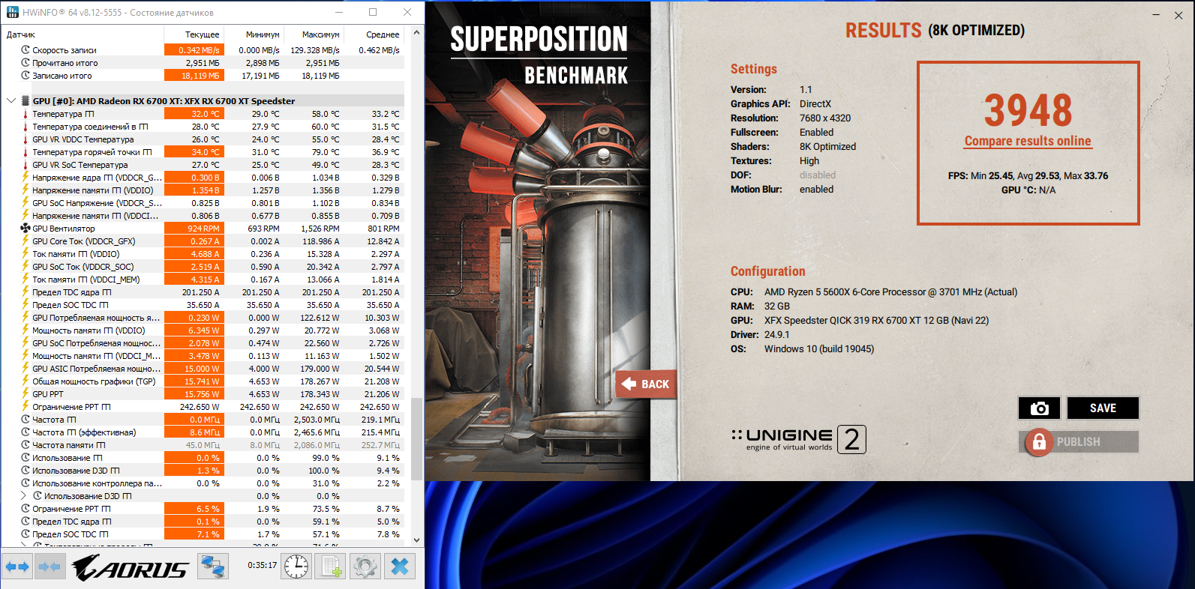Click the Среднее column header
Image resolution: width=1195 pixels, height=589 pixels.
point(374,34)
